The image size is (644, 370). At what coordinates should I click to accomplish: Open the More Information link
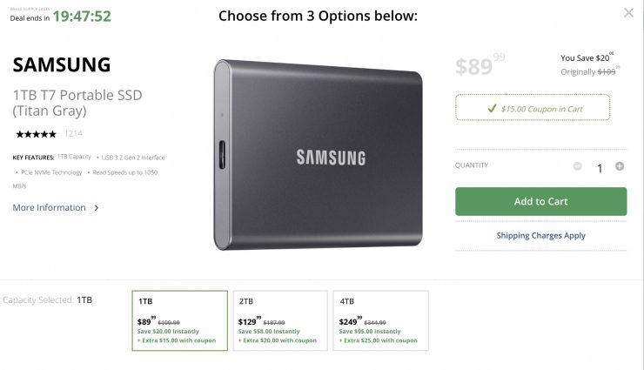click(x=49, y=208)
